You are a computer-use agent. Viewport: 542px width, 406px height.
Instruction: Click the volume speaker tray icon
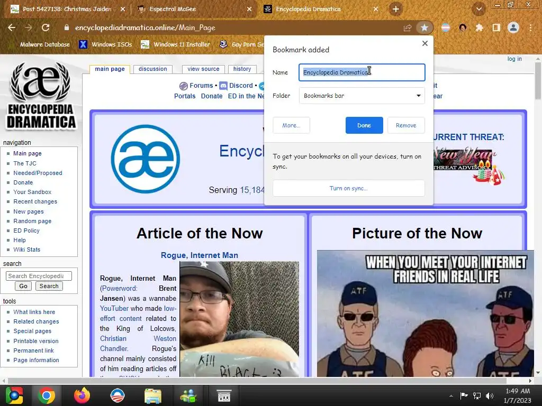pos(490,396)
